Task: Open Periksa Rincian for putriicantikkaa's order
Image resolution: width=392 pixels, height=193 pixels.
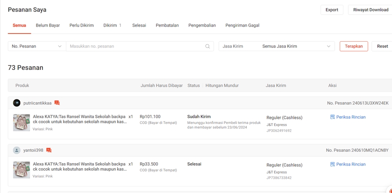Action: pos(351,117)
